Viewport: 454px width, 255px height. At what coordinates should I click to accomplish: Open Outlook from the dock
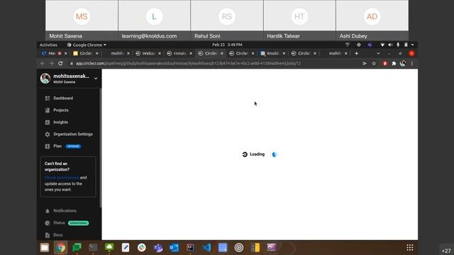coord(174,248)
